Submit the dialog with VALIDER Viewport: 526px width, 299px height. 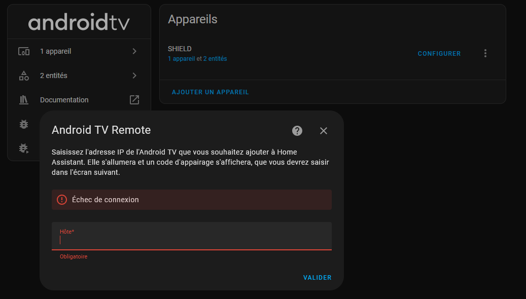(317, 278)
